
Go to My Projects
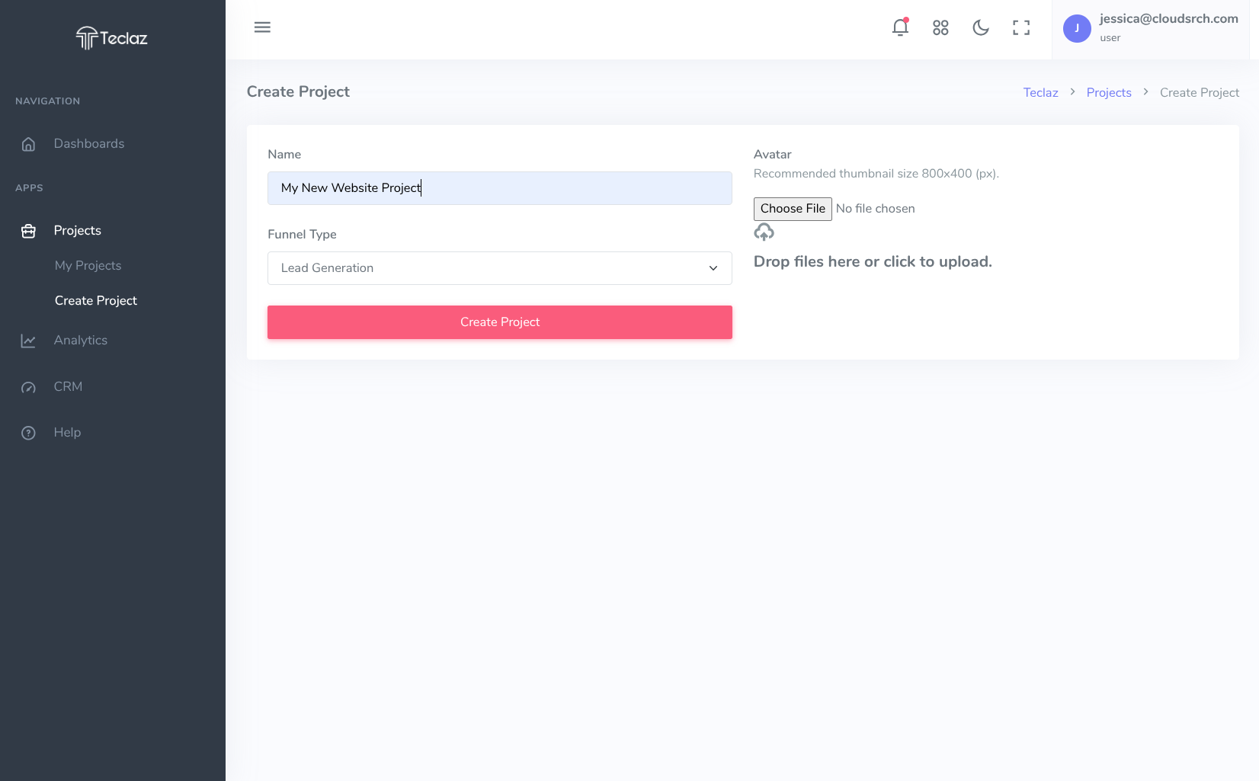click(x=88, y=266)
